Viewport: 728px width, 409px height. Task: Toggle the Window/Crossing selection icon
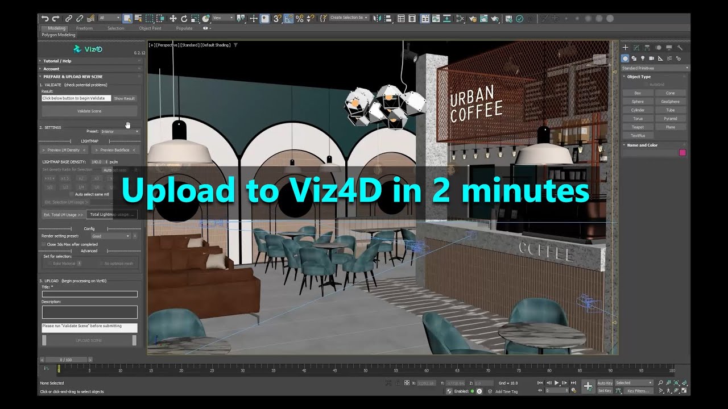pyautogui.click(x=160, y=18)
